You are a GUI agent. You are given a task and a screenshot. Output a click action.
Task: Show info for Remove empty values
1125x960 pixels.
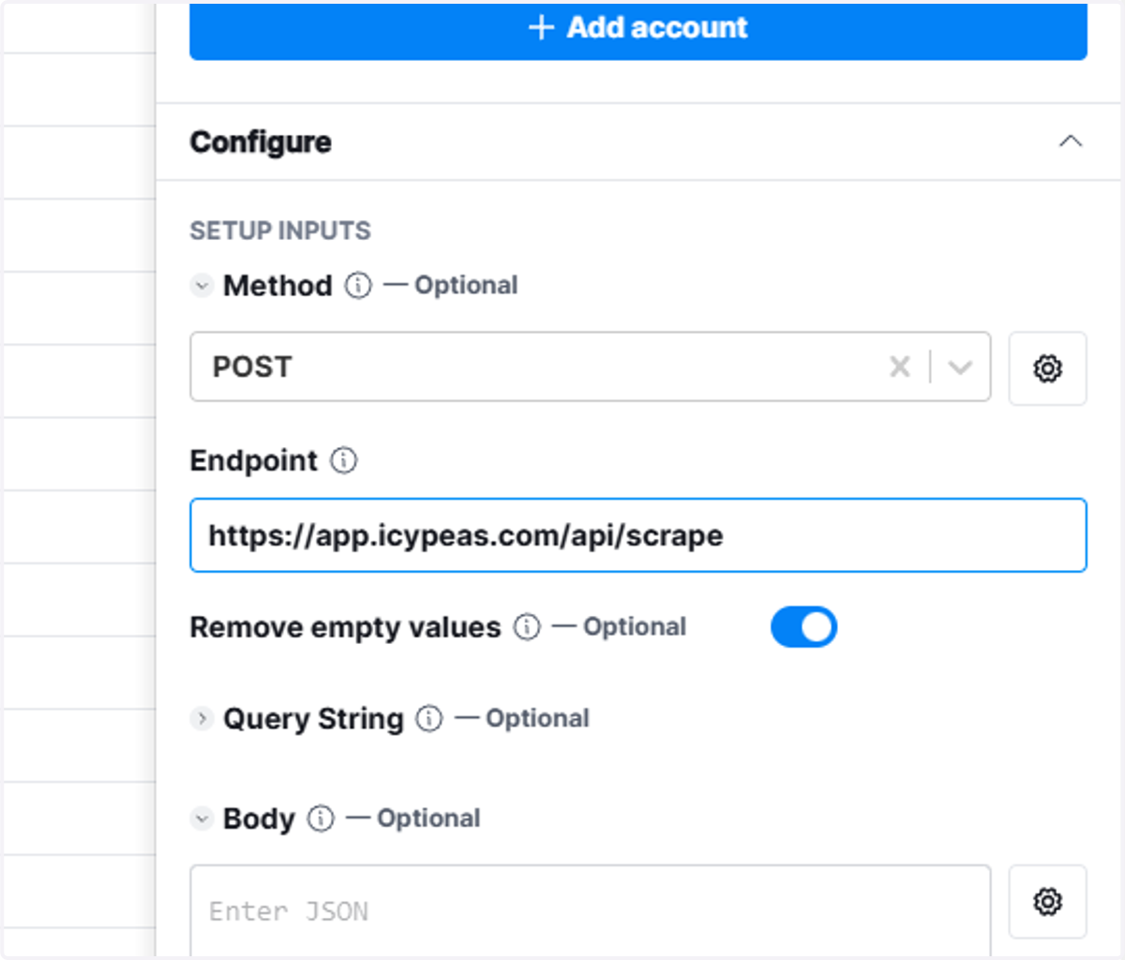(x=527, y=626)
